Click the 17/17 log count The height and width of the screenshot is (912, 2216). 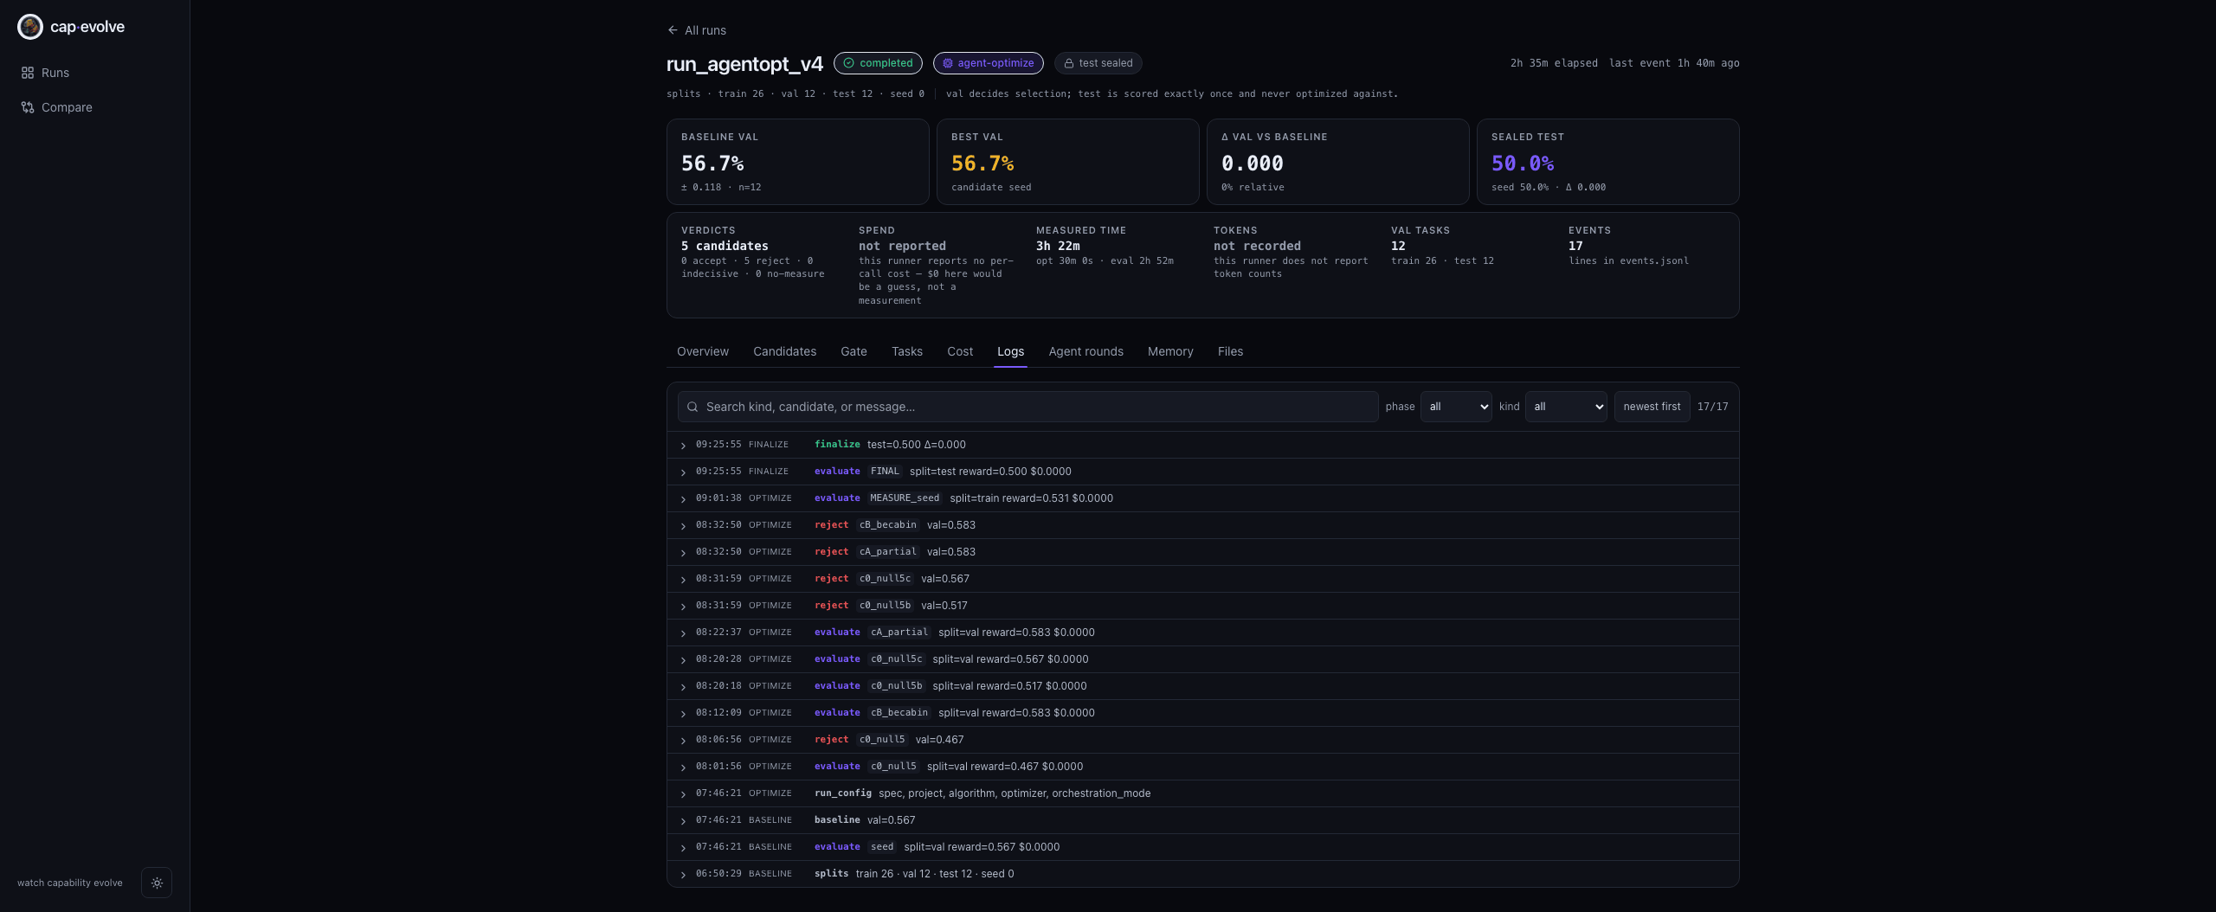click(1712, 407)
